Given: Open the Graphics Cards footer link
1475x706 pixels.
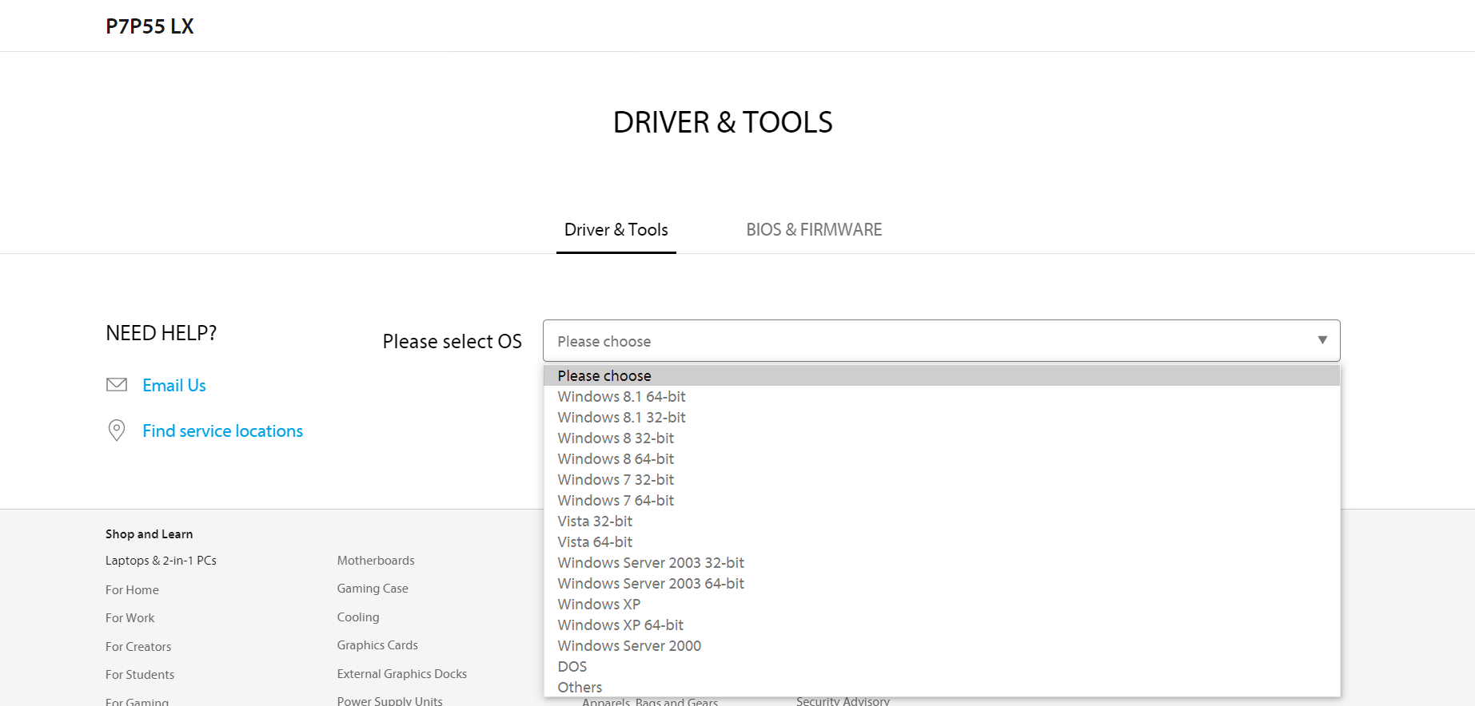Looking at the screenshot, I should pyautogui.click(x=377, y=645).
